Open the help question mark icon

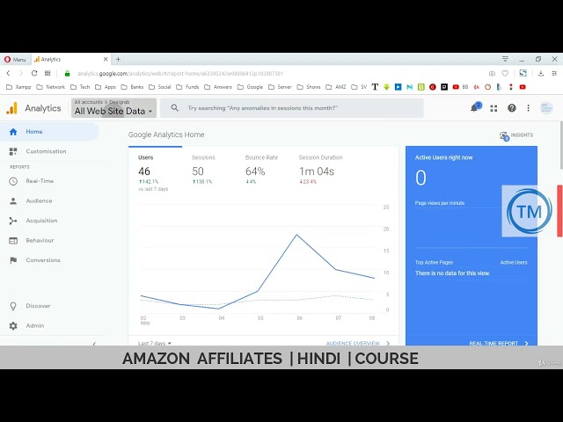click(512, 108)
